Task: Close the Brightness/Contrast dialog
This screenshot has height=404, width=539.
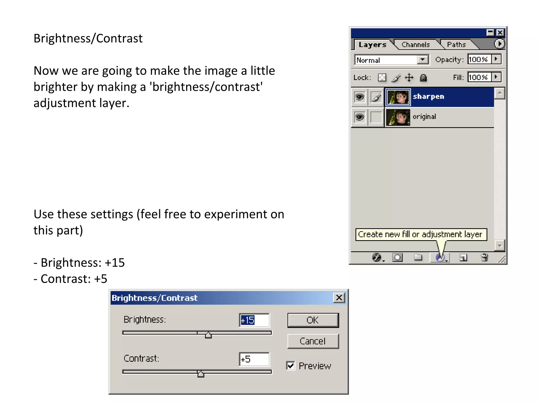Action: point(339,298)
